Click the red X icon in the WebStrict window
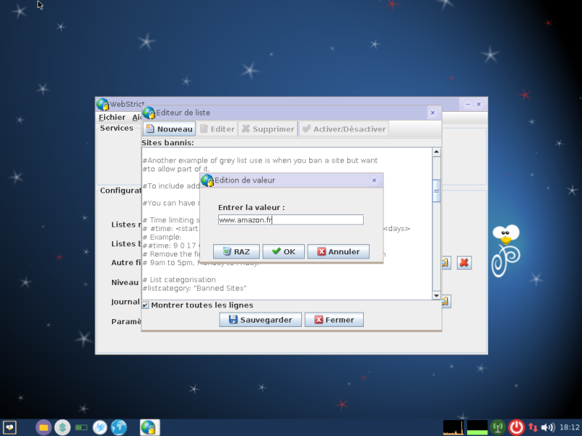582x436 pixels. tap(464, 262)
